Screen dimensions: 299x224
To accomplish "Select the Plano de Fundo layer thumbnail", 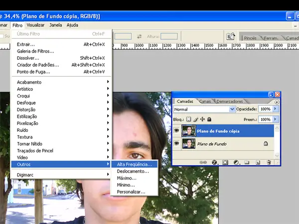I will click(x=189, y=143).
